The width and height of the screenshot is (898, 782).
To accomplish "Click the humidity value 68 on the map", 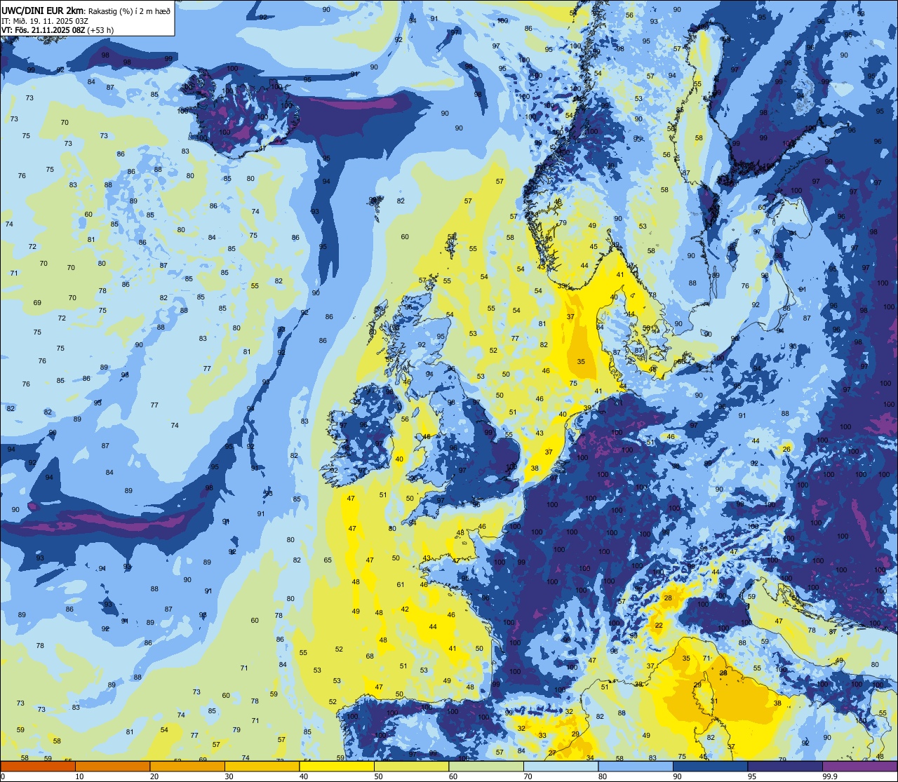I will click(x=370, y=656).
